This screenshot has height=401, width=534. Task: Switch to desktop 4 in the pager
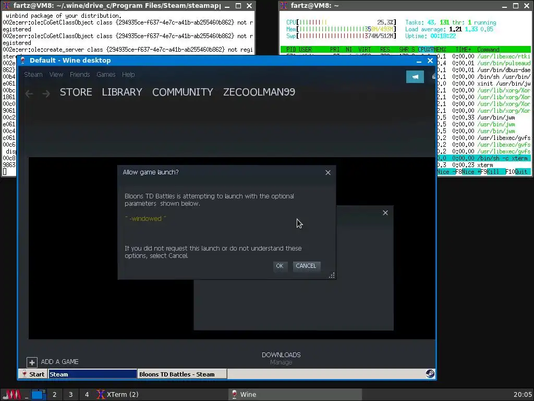pyautogui.click(x=87, y=395)
